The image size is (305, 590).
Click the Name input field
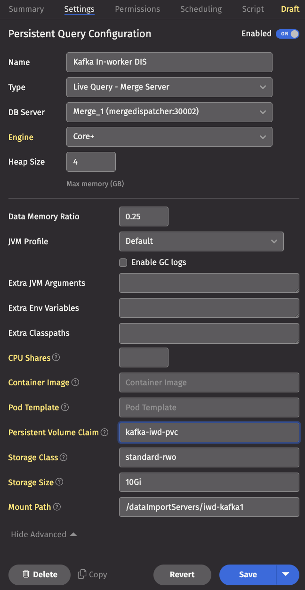pos(169,62)
